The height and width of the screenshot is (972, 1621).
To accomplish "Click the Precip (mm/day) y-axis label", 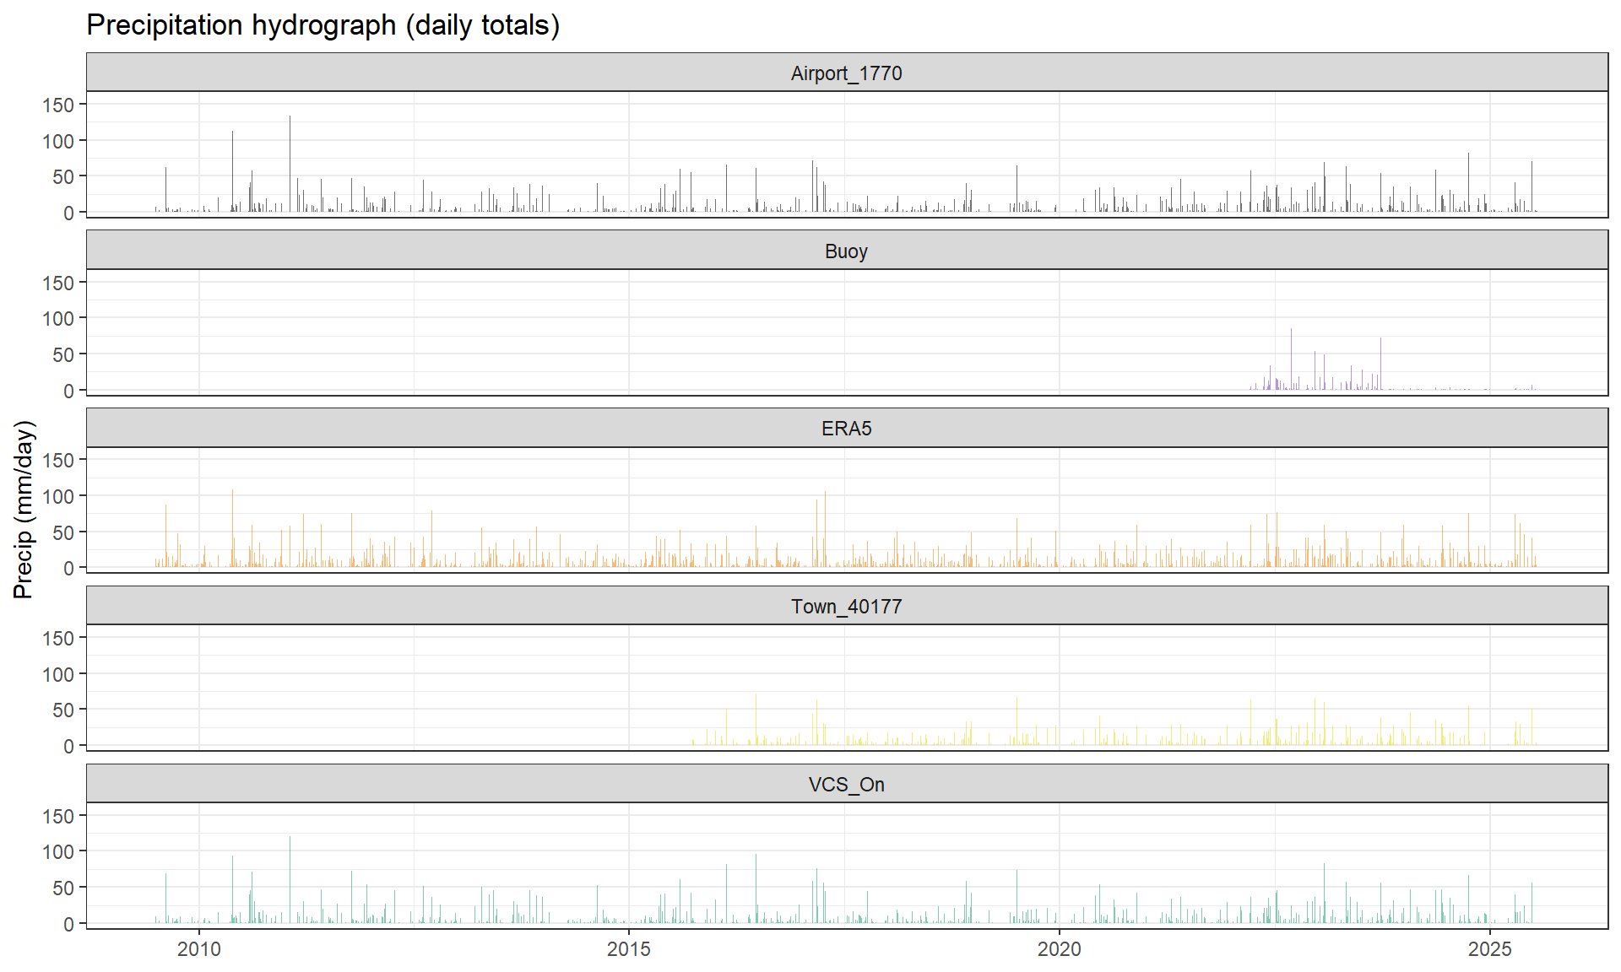I will pyautogui.click(x=24, y=510).
